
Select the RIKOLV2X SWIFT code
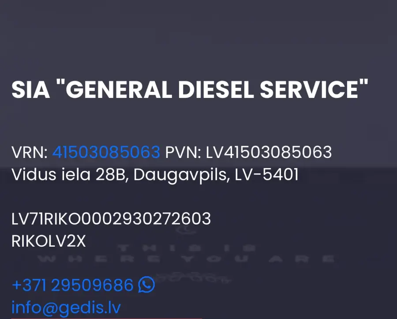[49, 241]
